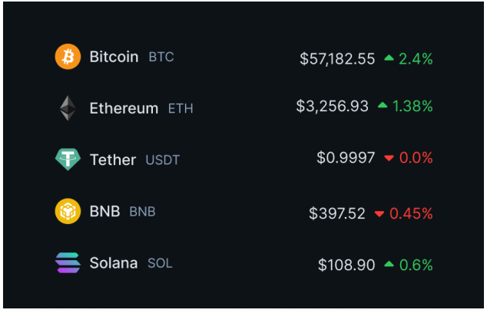Click Solana price $108.90
This screenshot has height=313, width=487.
346,265
